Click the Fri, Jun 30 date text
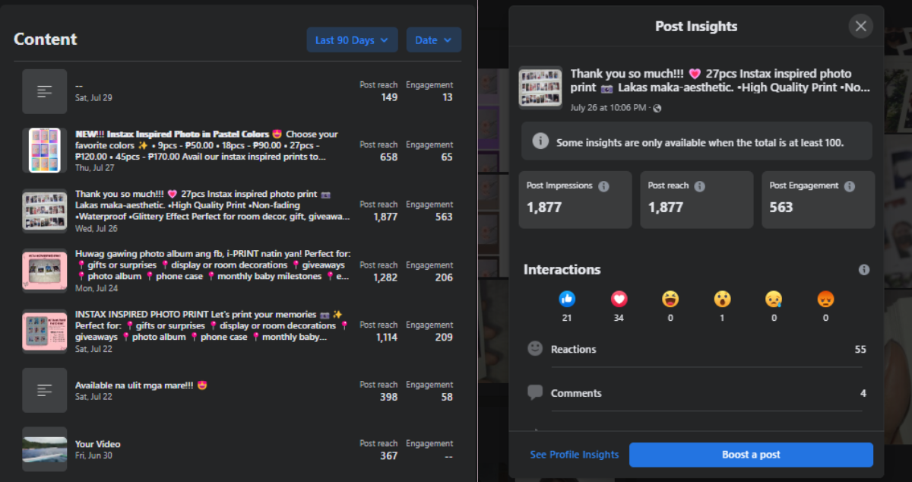The height and width of the screenshot is (482, 912). (x=93, y=455)
